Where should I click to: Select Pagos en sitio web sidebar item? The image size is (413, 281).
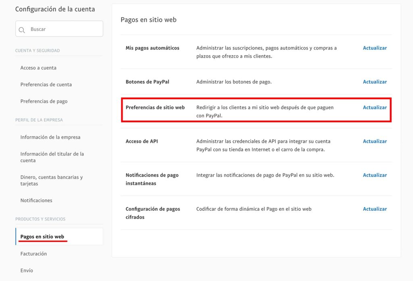click(x=59, y=237)
